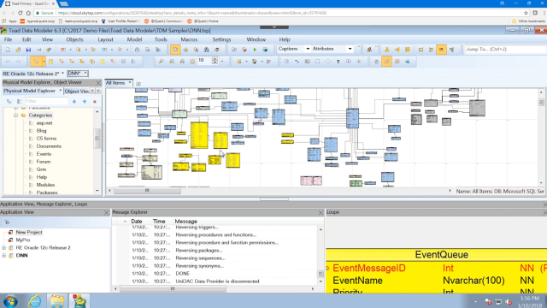Viewport: 547px width, 308px height.
Task: Save the model with the floppy disk icon
Action: tap(28, 50)
